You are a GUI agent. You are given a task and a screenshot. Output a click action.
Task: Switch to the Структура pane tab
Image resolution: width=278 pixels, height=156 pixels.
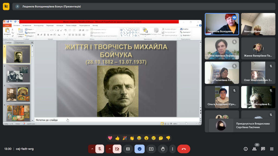click(x=19, y=43)
